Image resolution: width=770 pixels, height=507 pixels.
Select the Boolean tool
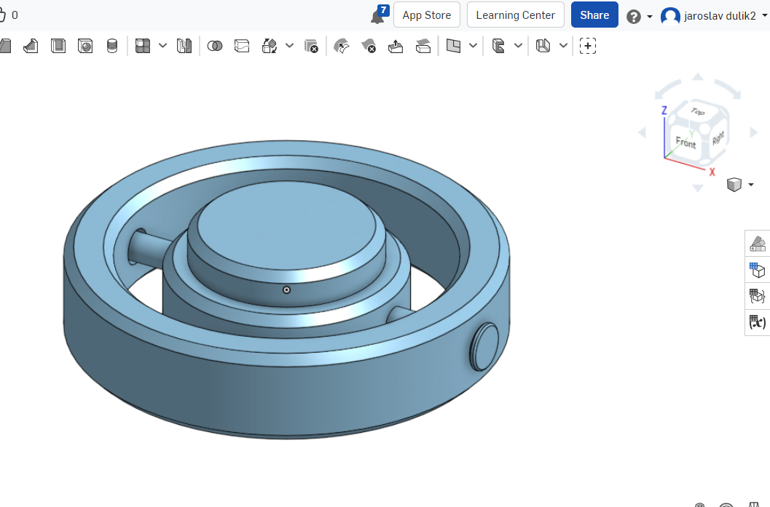[215, 46]
